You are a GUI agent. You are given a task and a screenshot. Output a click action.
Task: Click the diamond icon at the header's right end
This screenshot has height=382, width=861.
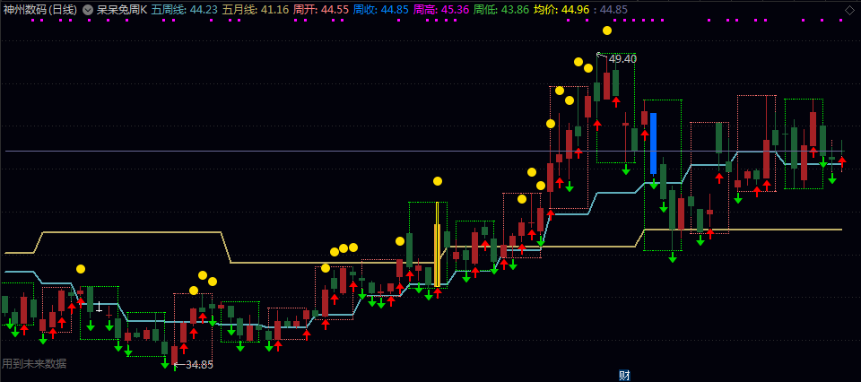click(x=850, y=9)
